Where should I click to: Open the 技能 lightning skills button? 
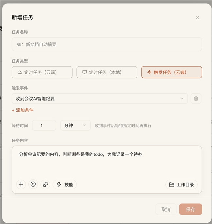click(x=65, y=184)
